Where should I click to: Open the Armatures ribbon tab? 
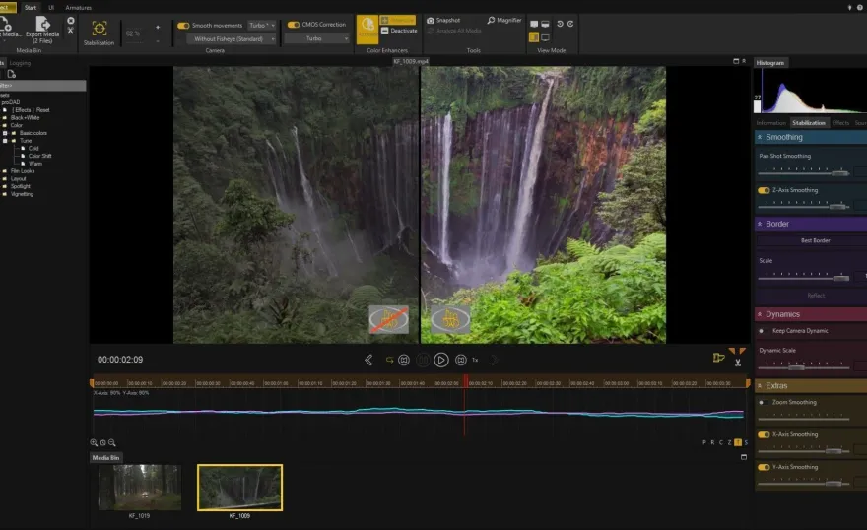(79, 7)
